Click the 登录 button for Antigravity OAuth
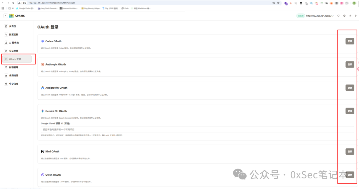This screenshot has width=359, height=189. 350,88
